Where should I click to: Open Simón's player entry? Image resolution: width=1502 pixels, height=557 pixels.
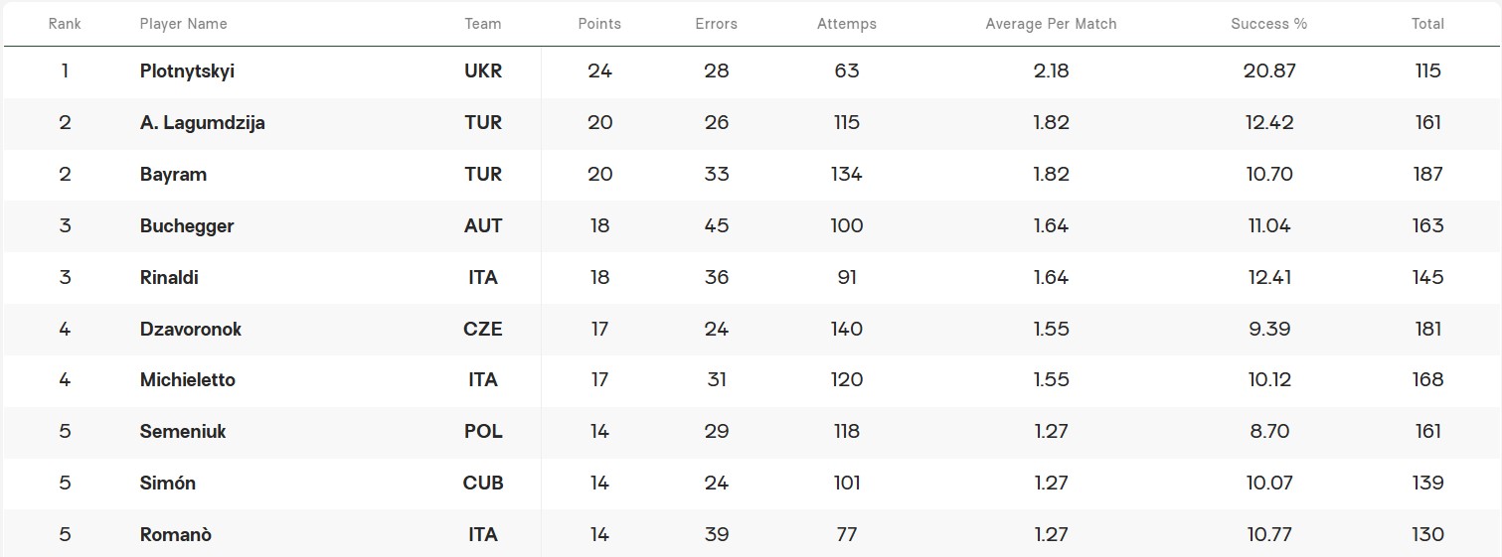[x=168, y=484]
